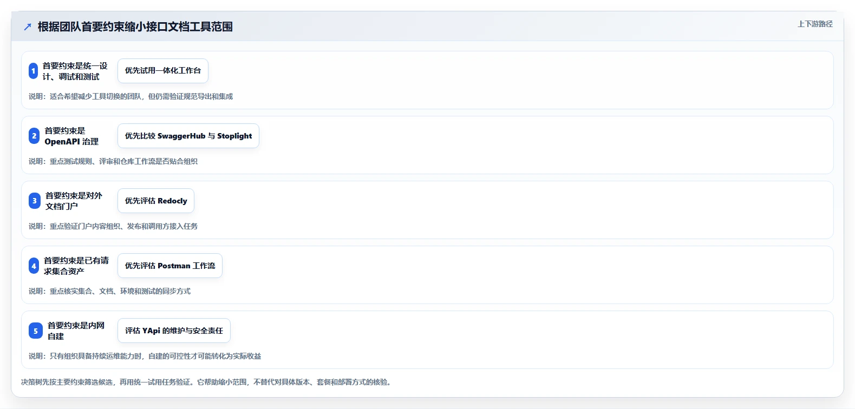Click step number 5 badge

tap(36, 331)
